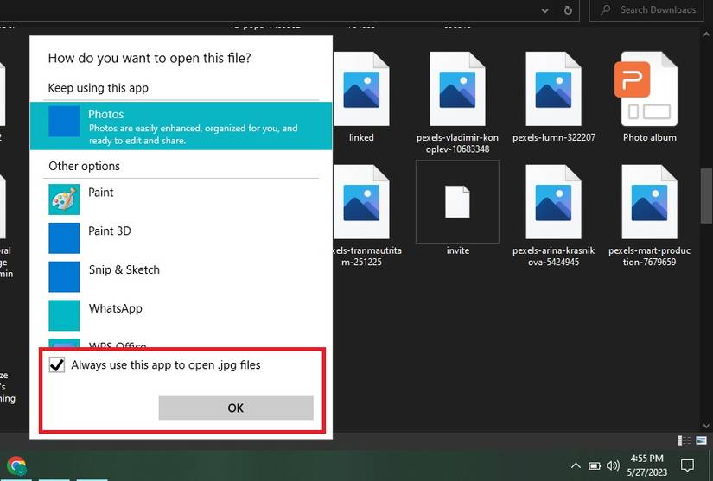Choose Paint from Other options
Image resolution: width=713 pixels, height=481 pixels.
pos(181,199)
